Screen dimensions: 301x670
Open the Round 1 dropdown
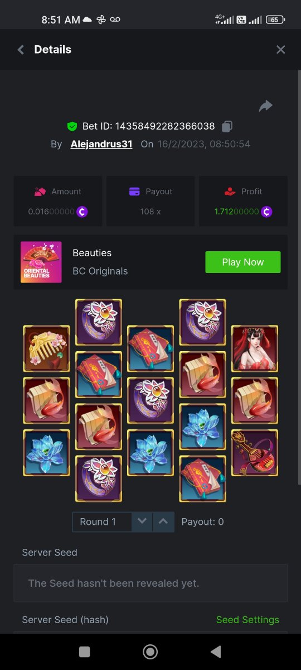click(102, 522)
